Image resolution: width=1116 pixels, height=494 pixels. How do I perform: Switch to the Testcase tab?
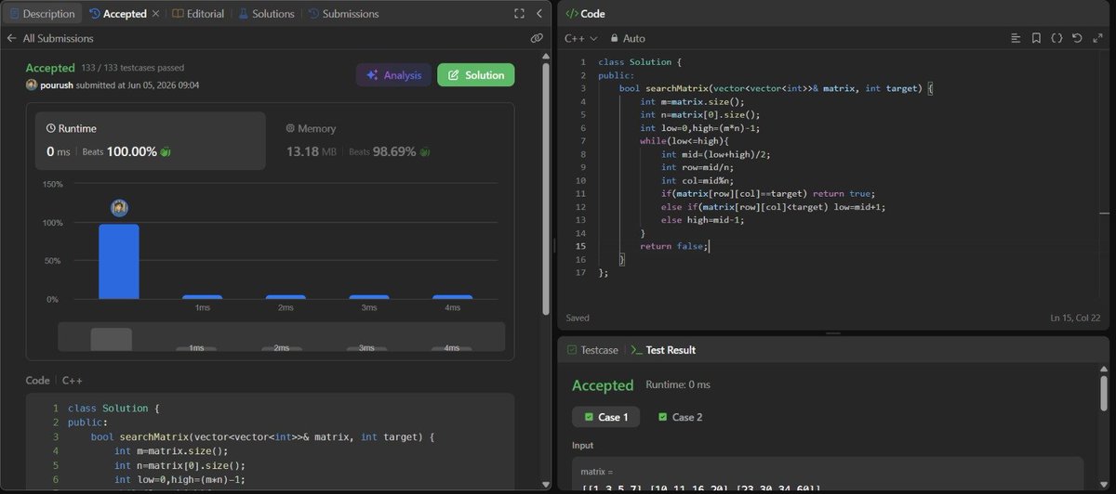[x=593, y=350]
